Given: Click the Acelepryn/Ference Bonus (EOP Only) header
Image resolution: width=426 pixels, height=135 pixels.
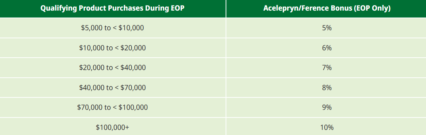Looking at the screenshot, I should (x=326, y=8).
